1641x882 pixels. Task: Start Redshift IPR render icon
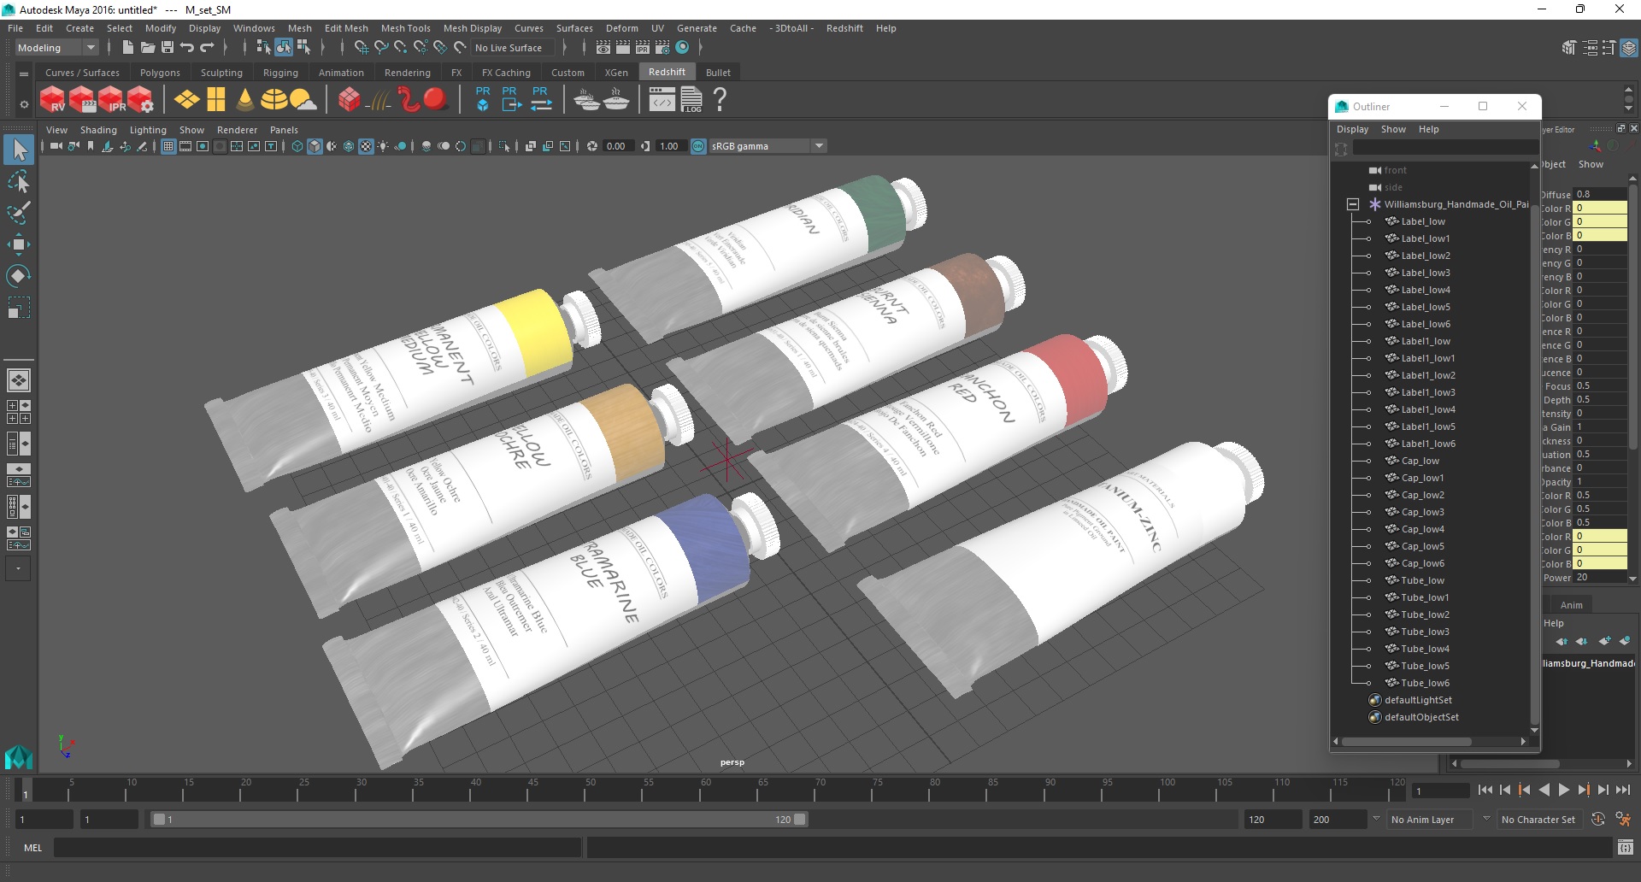coord(112,100)
